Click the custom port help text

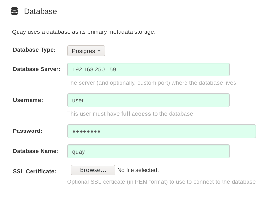[151, 83]
